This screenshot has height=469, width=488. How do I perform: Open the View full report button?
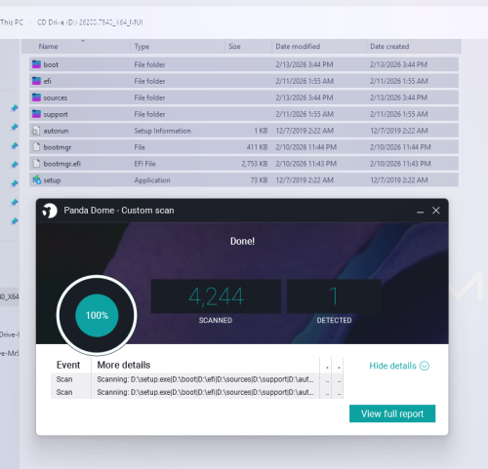392,413
